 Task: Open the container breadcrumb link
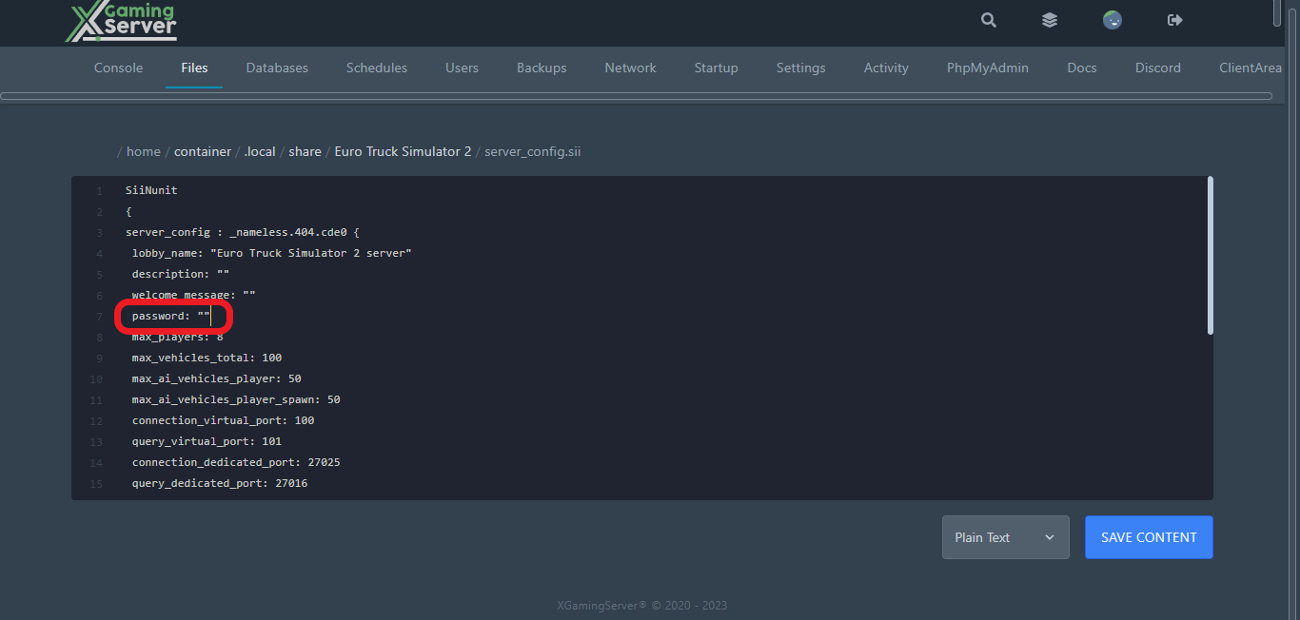tap(203, 151)
